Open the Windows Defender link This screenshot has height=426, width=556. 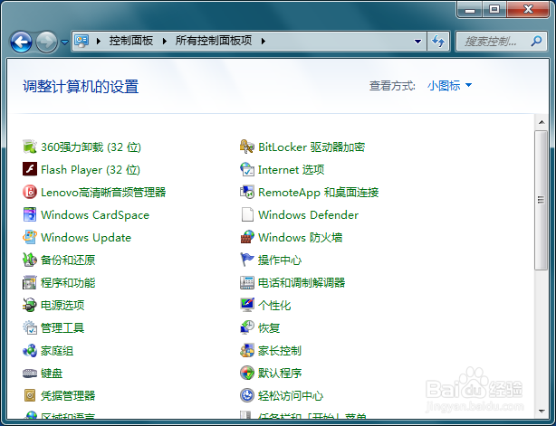point(309,215)
